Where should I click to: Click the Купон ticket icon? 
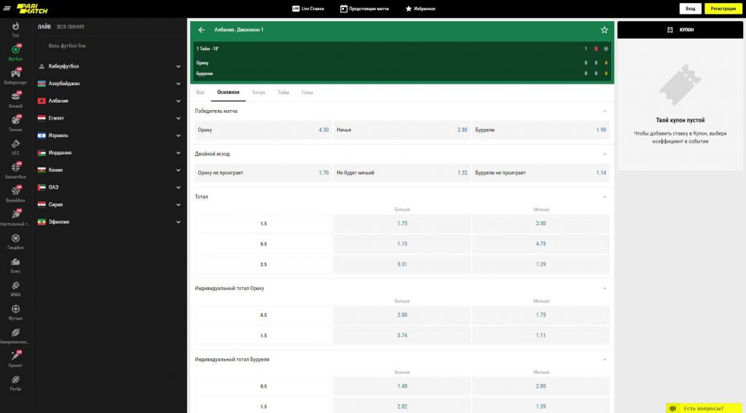click(670, 29)
